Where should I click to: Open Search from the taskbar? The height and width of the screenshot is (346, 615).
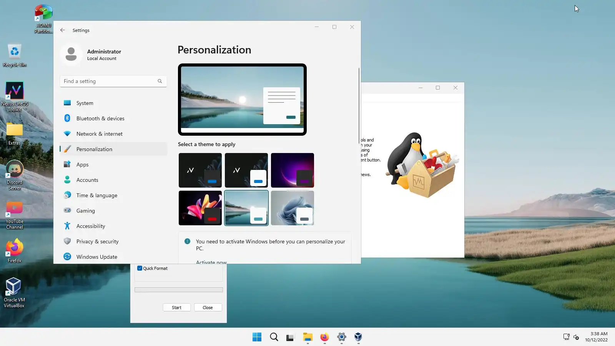[x=274, y=337]
